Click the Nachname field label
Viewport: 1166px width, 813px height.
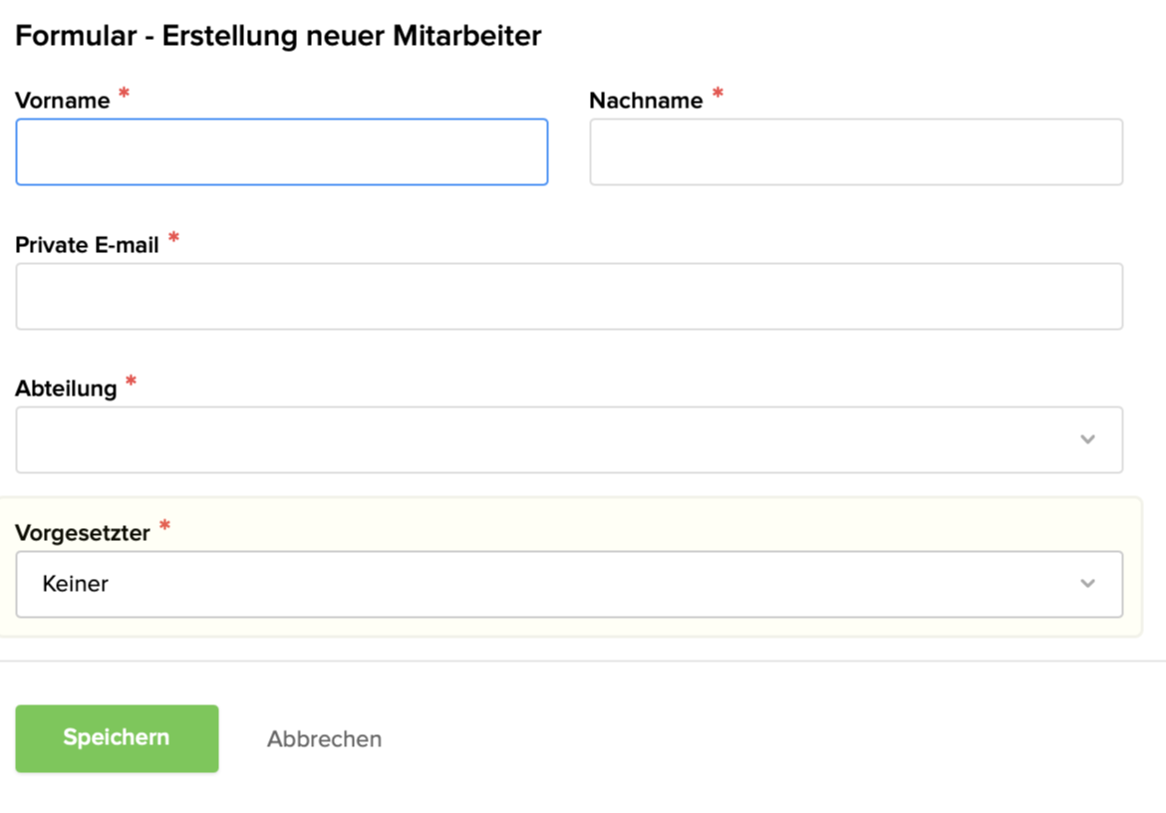pyautogui.click(x=646, y=101)
